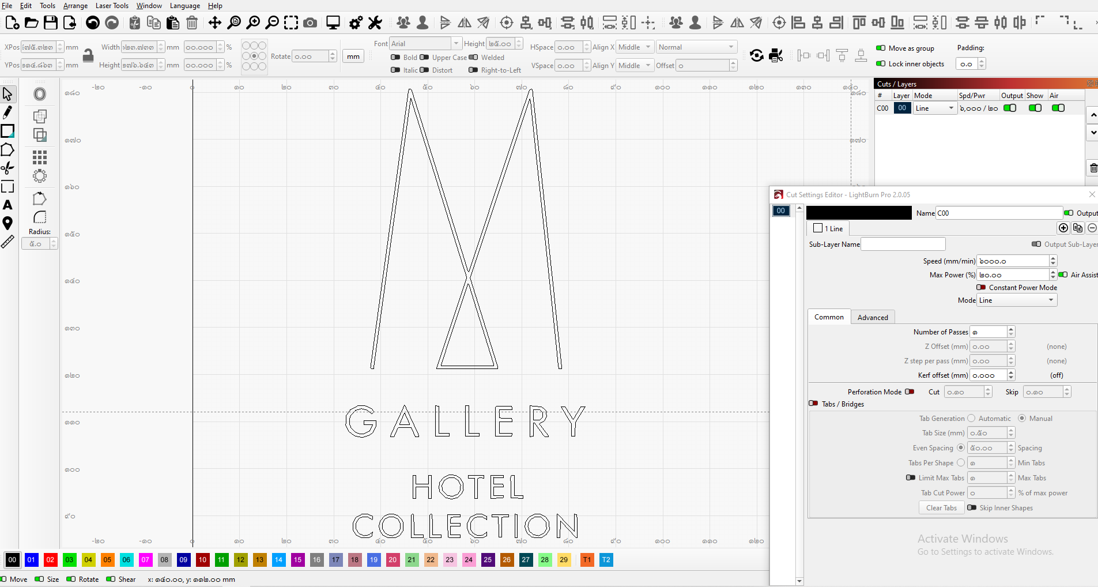Screen dimensions: 1098x587
Task: Select the Position Laser marker tool
Action: (x=7, y=223)
